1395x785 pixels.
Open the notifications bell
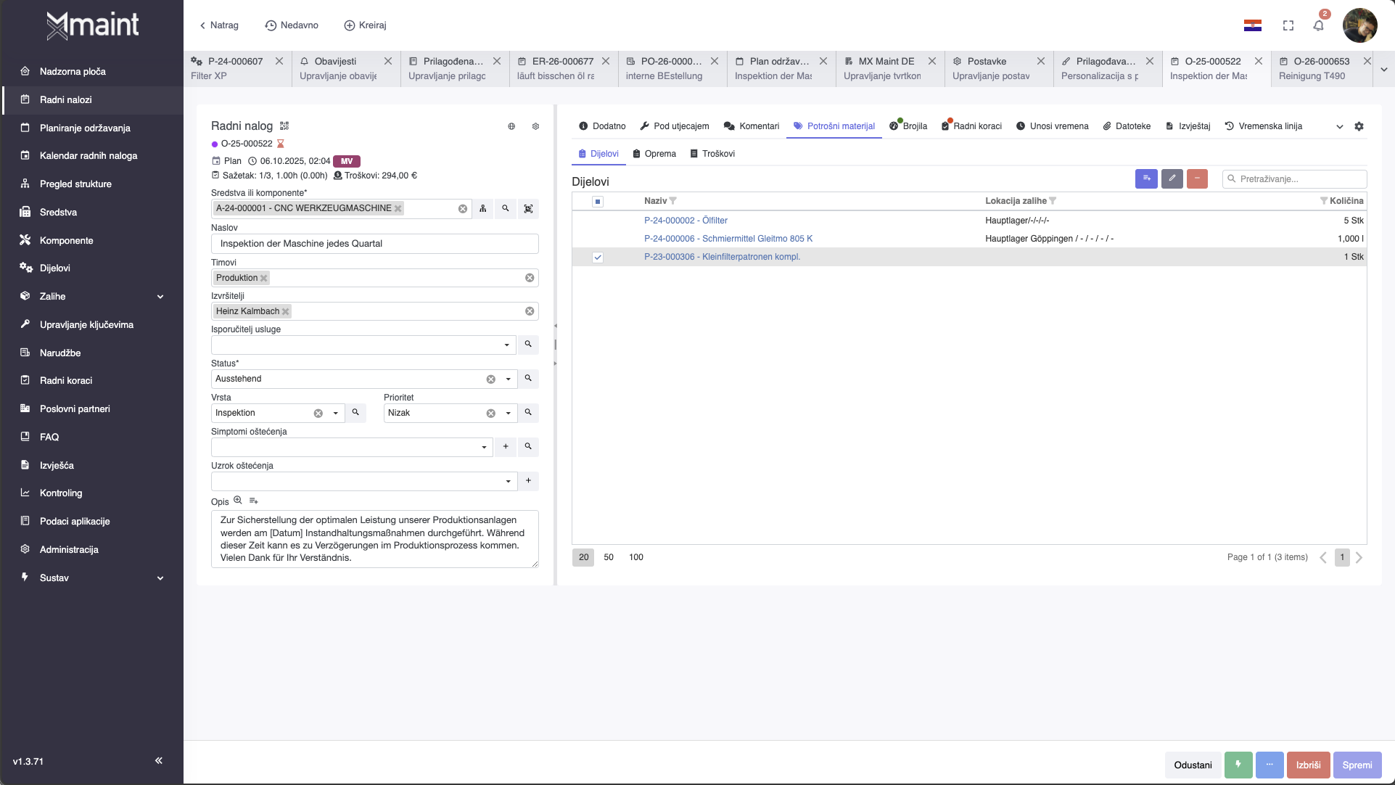click(x=1318, y=25)
